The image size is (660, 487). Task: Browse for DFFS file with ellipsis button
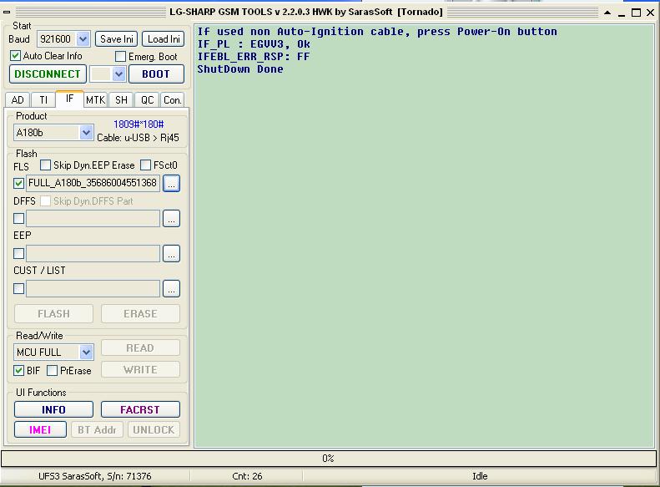coord(171,218)
